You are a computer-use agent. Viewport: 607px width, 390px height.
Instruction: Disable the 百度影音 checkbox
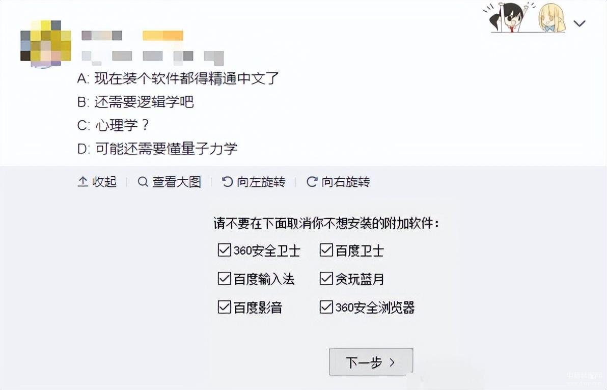[225, 307]
